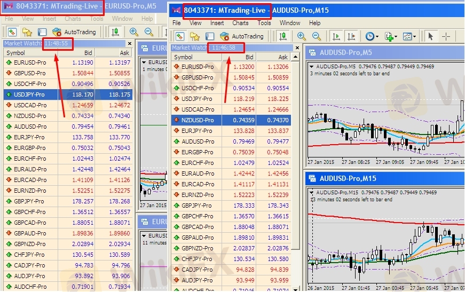Viewport: 465px width, 292px height.
Task: Select highlighted USDJPY-Pro row with bid 118.170
Action: pos(68,94)
